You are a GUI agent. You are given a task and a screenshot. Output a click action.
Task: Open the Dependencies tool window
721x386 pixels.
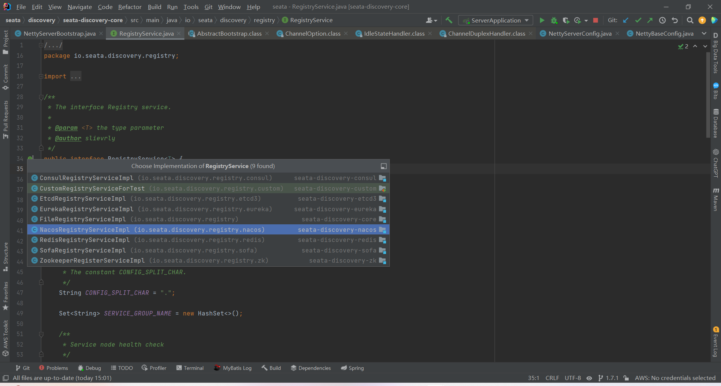click(311, 368)
